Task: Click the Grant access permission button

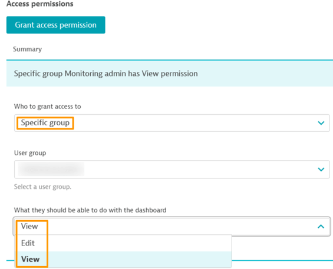Action: [55, 25]
